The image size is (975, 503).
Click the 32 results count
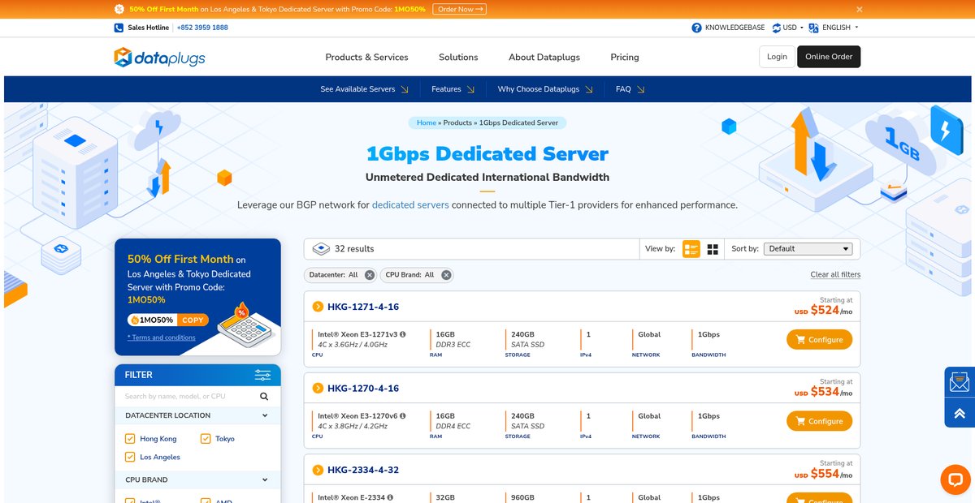354,249
